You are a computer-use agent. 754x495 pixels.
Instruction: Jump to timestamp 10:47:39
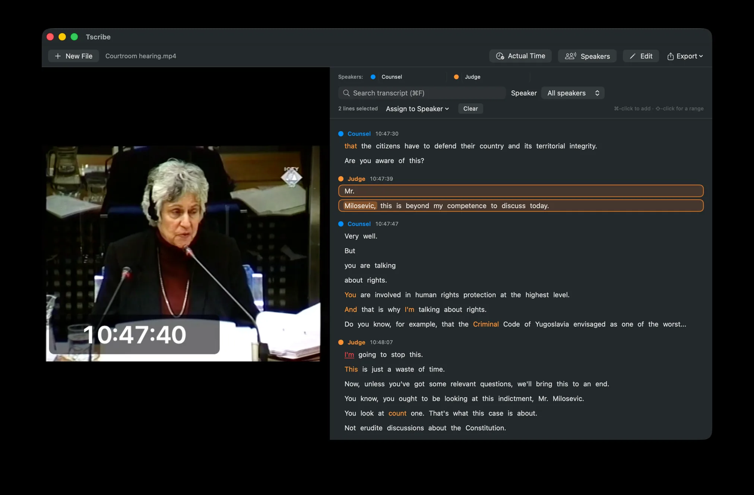pos(381,179)
